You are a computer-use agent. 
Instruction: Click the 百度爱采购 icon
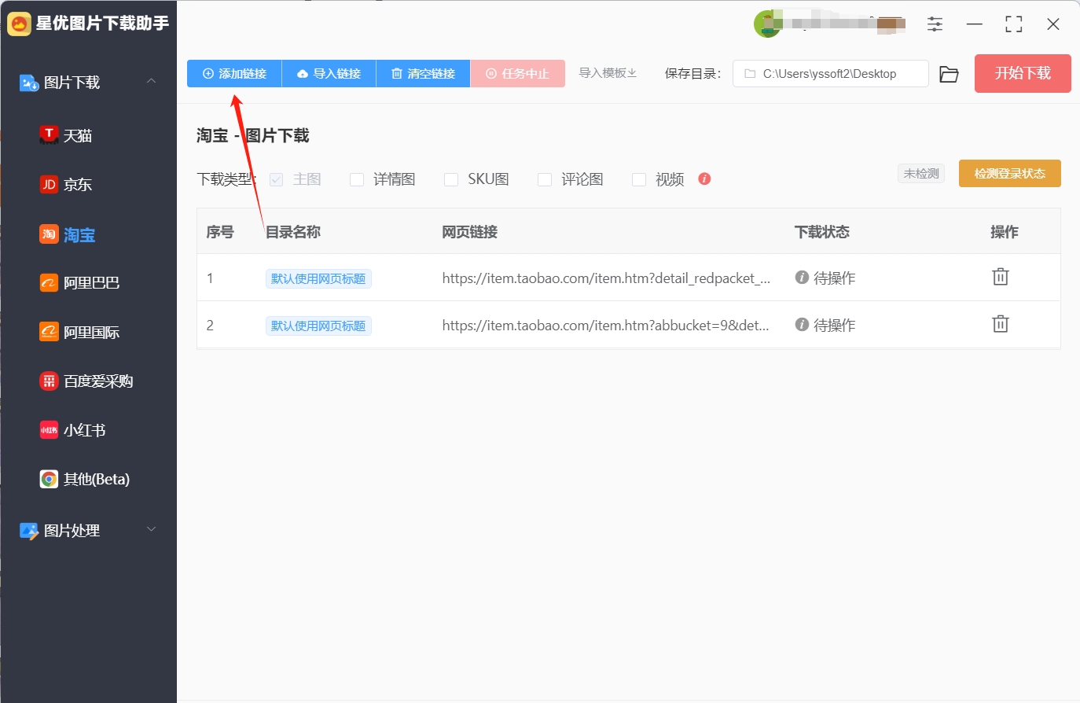click(x=49, y=381)
